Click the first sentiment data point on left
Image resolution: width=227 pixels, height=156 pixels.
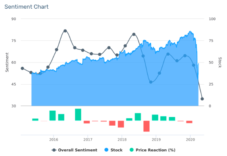(22, 68)
